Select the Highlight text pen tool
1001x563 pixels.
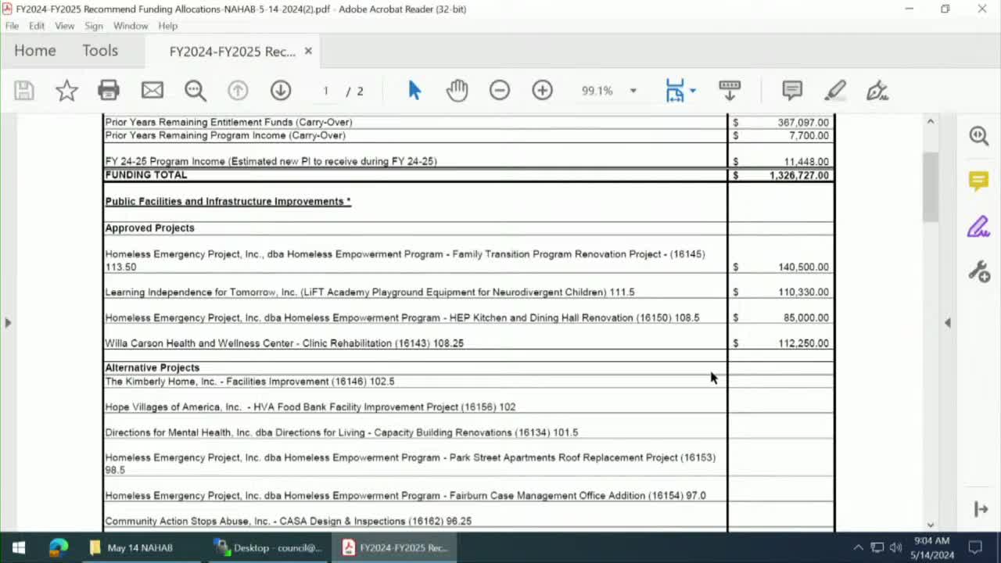click(835, 91)
